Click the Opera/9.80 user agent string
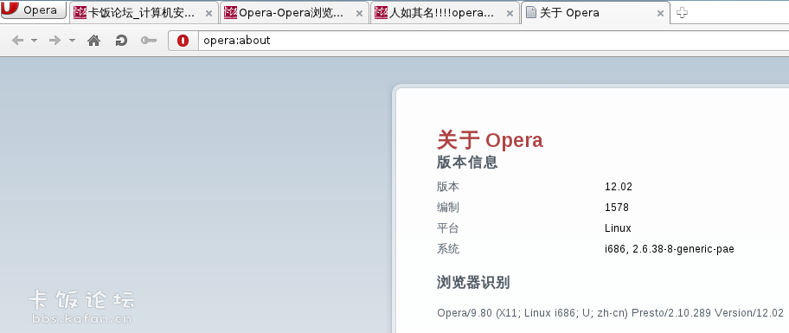This screenshot has width=789, height=333. (611, 313)
